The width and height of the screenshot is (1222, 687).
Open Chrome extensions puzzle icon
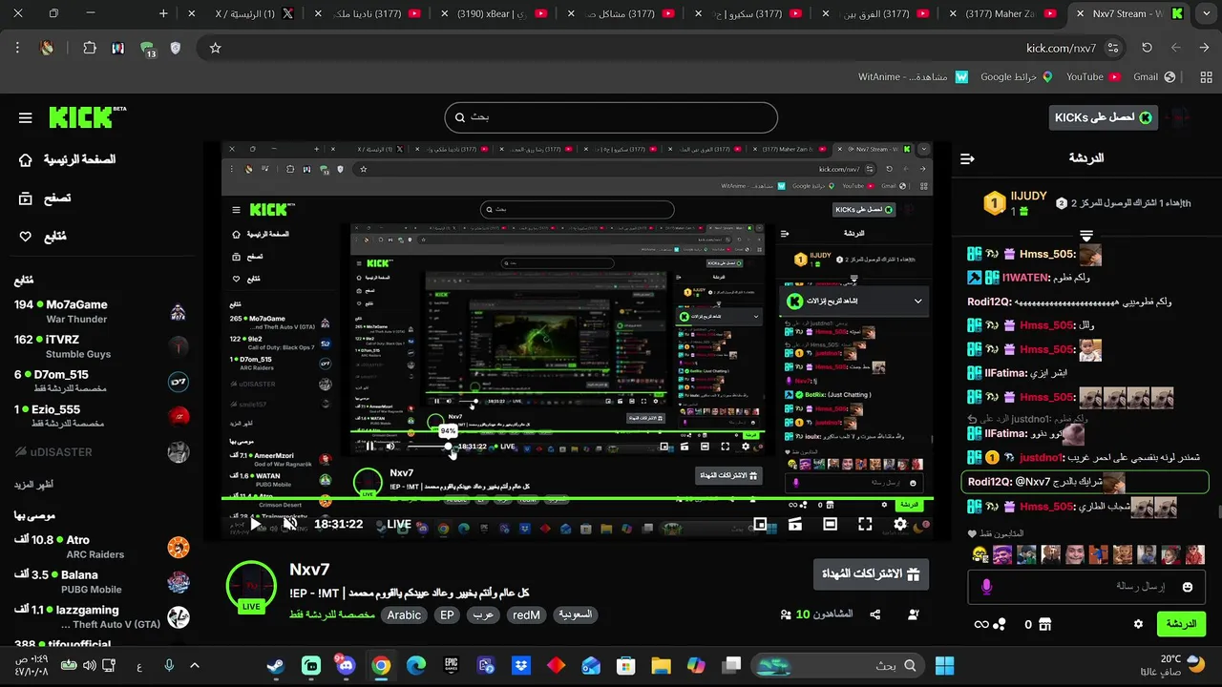90,48
